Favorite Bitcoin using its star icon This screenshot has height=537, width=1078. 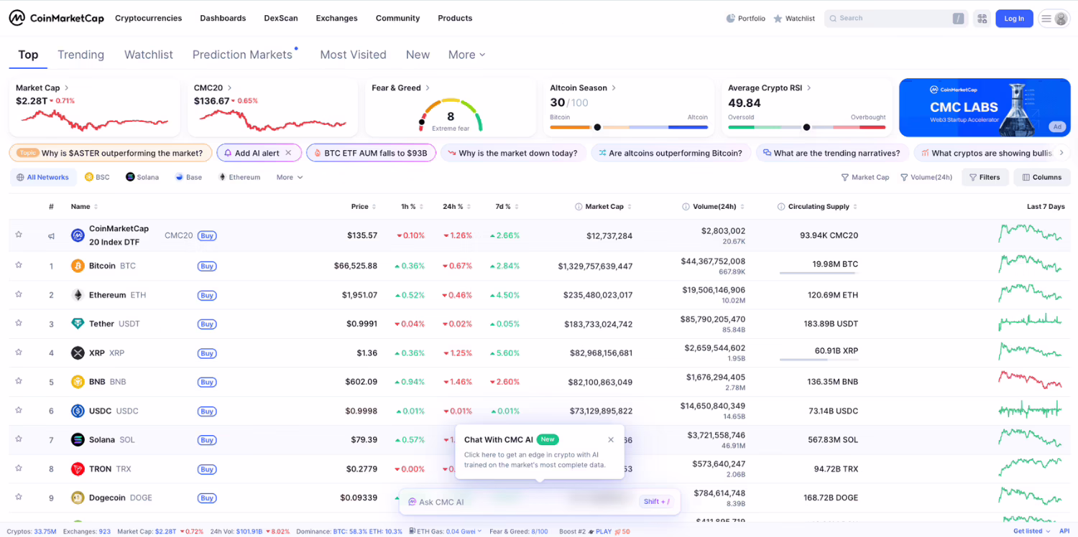click(x=19, y=266)
